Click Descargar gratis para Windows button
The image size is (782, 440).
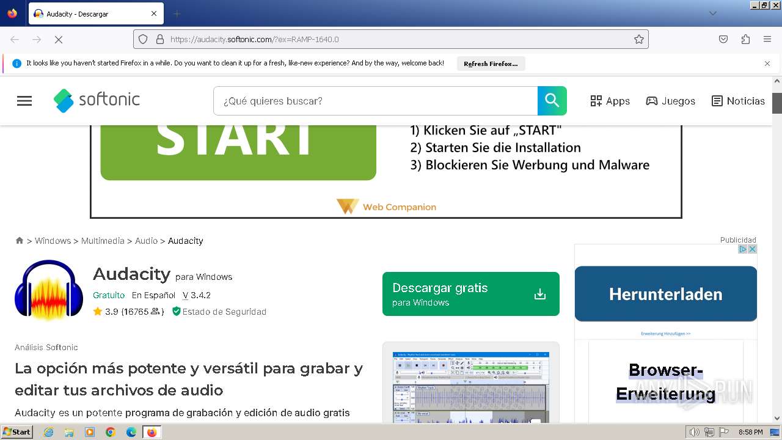(470, 294)
